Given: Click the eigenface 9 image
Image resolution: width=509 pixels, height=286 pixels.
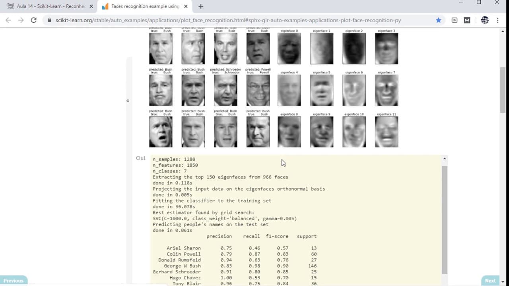Looking at the screenshot, I should coord(322,132).
